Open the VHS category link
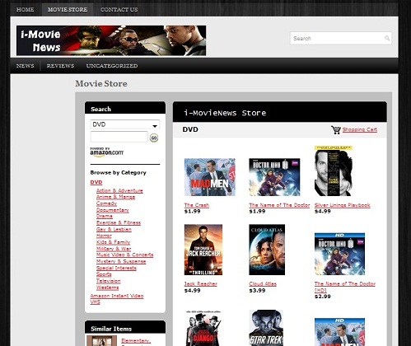 click(96, 302)
